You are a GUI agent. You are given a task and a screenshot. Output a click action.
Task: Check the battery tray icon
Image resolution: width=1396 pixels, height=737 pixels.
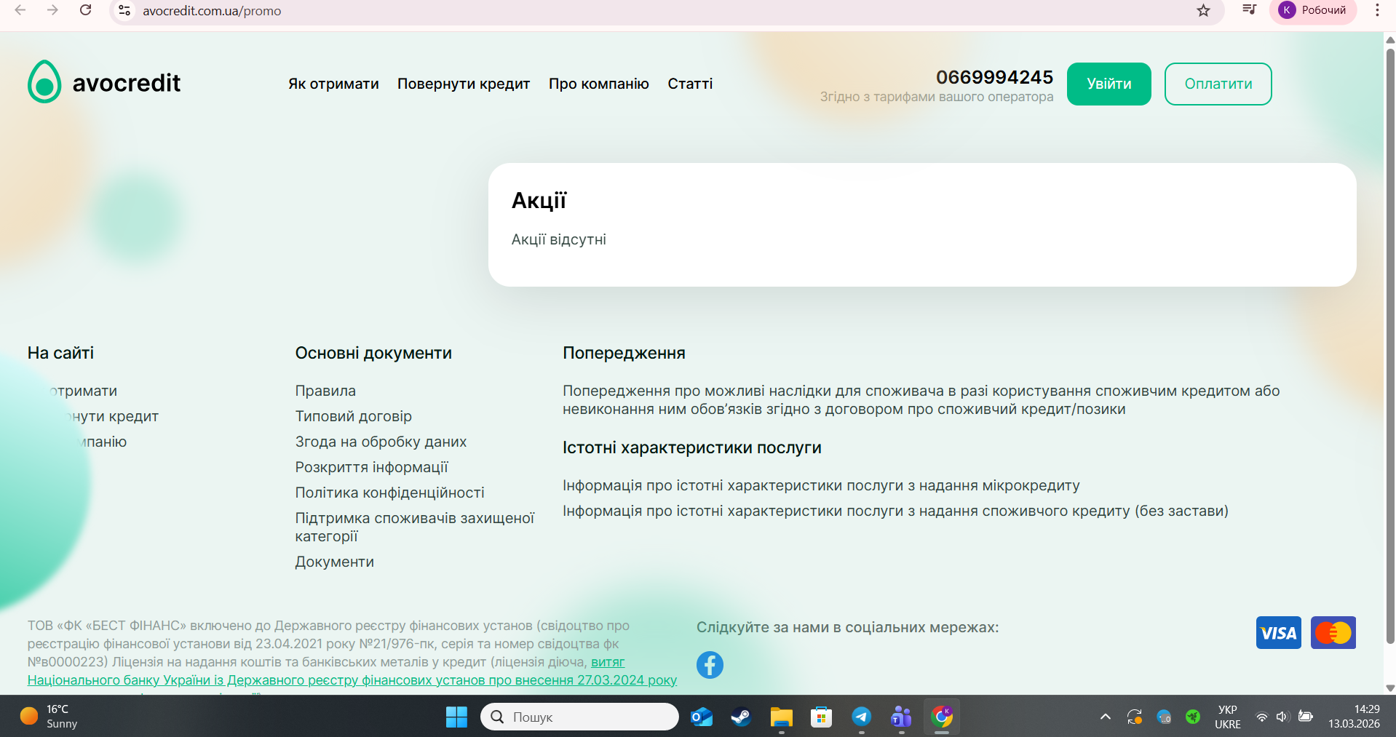(x=1306, y=717)
